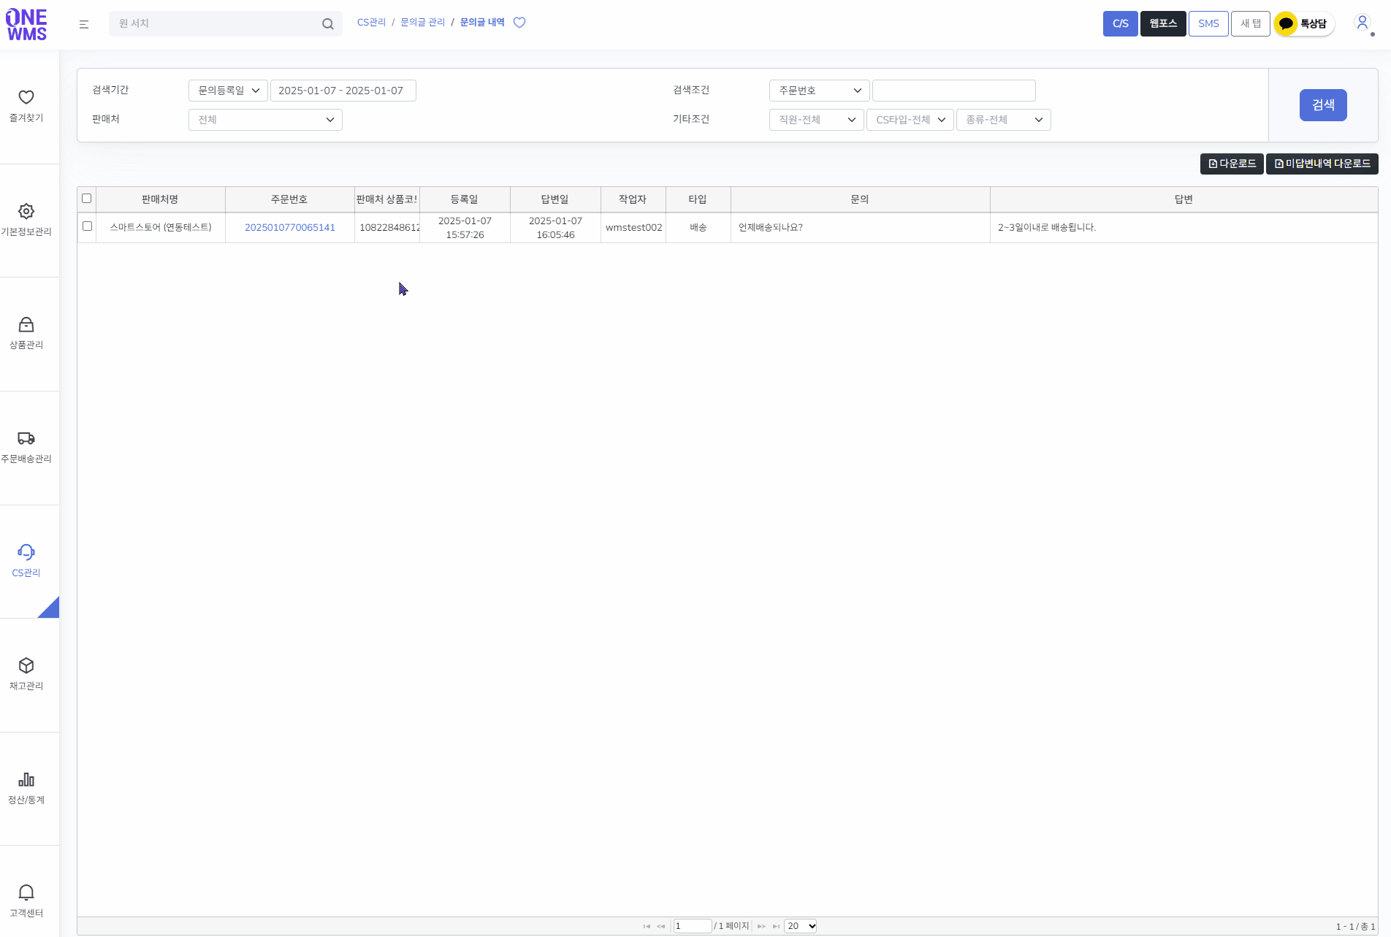1391x937 pixels.
Task: Go to next page pager icon
Action: [x=761, y=926]
